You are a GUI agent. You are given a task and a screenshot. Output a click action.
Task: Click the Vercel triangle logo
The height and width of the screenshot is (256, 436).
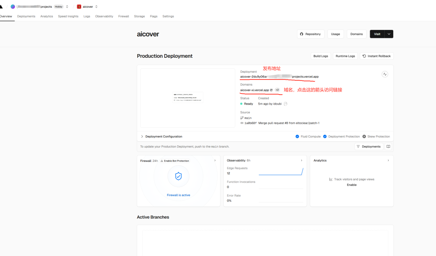click(1, 6)
